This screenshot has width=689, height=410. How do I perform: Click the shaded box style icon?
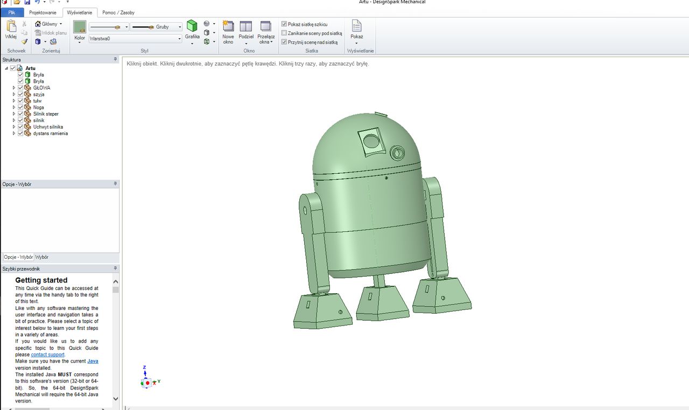[x=207, y=33]
